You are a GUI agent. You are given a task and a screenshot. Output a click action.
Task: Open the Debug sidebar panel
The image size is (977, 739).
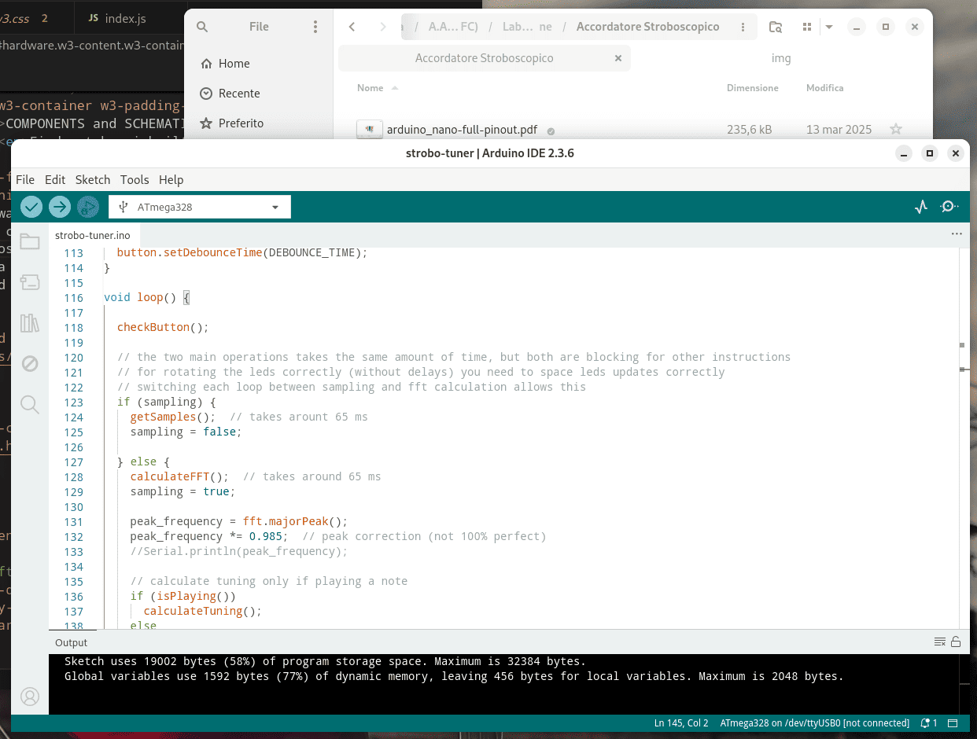pos(30,363)
